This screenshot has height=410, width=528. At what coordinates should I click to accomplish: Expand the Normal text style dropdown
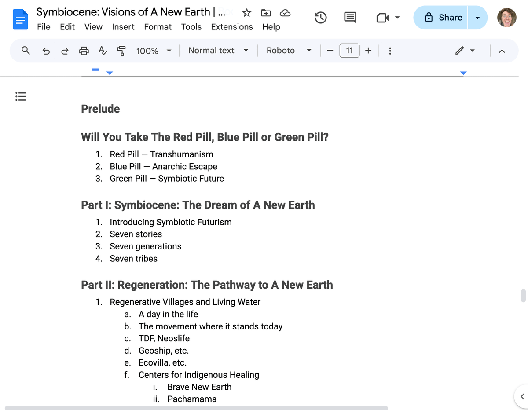(218, 51)
